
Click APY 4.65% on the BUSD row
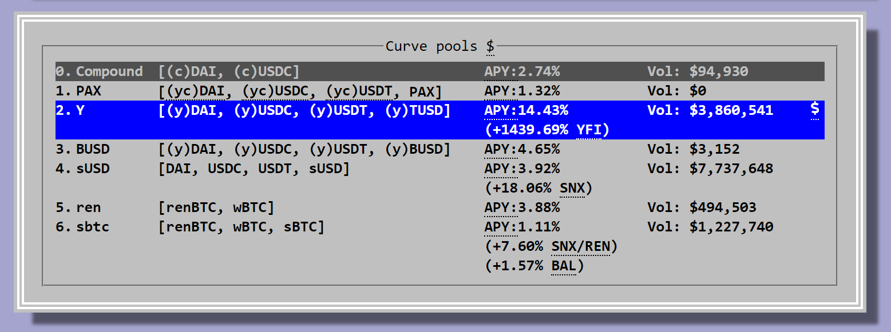522,149
